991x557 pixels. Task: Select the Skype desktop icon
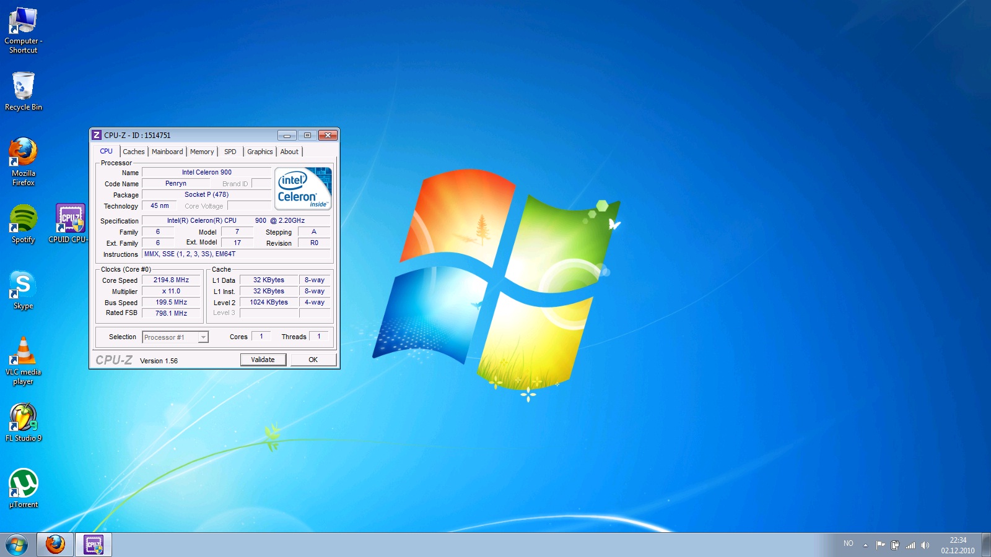coord(23,290)
